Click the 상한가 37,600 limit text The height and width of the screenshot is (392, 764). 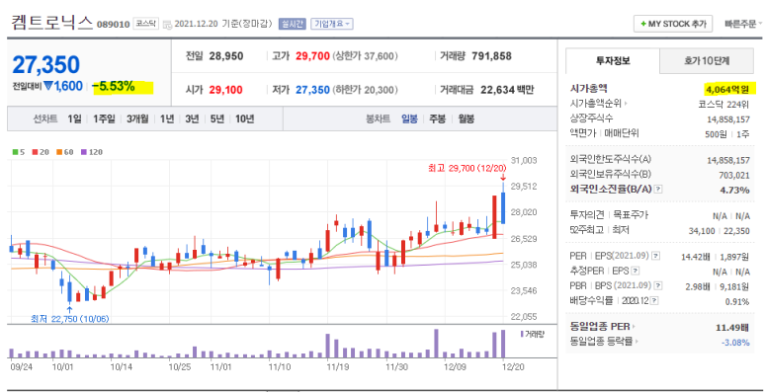pos(366,56)
